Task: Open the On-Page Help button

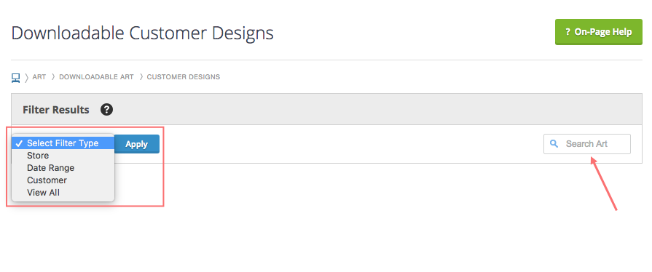Action: [x=598, y=32]
